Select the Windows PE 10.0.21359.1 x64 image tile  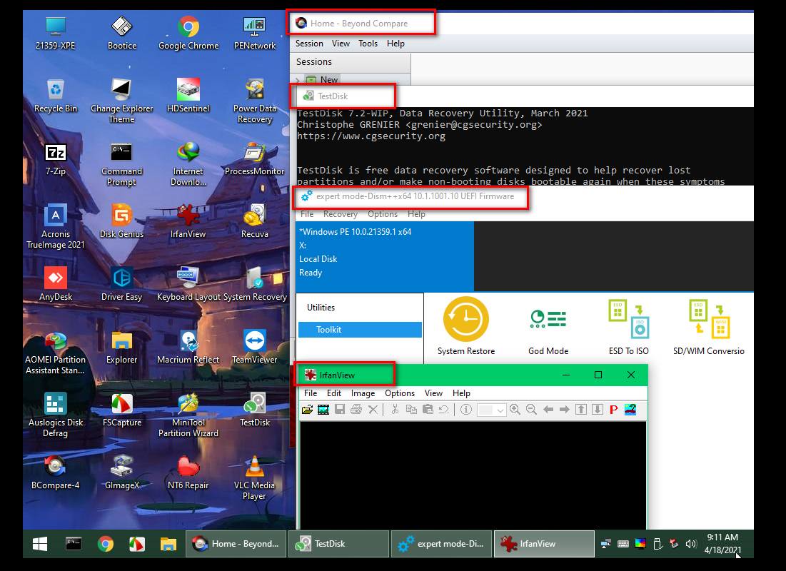pos(385,256)
